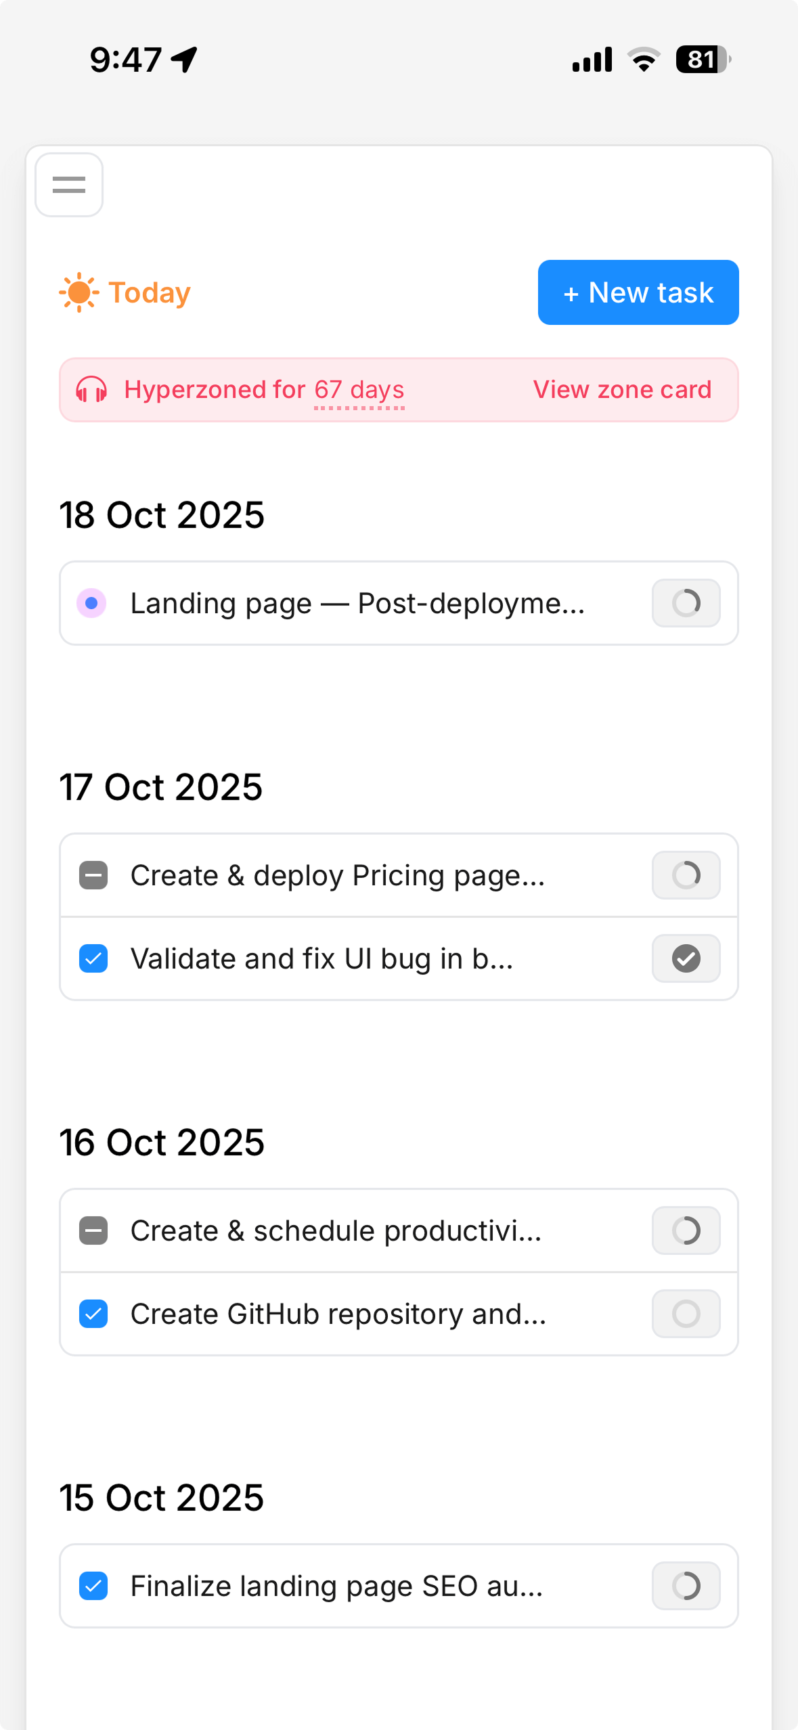Click the progress circle on the SEO audit task
Image resolution: width=798 pixels, height=1730 pixels.
click(x=686, y=1587)
